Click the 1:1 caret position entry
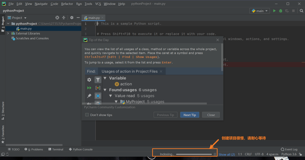 240,154
